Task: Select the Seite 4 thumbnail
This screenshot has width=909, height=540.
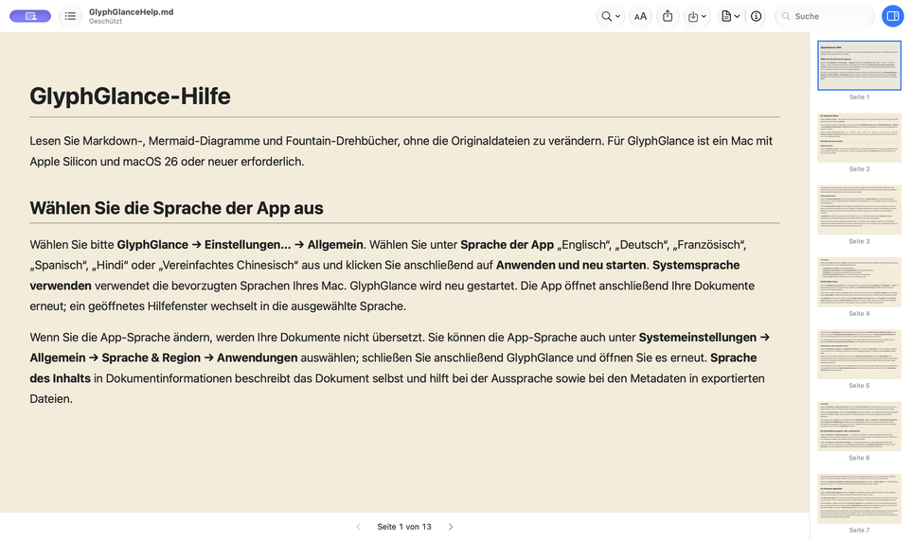Action: [x=859, y=282]
